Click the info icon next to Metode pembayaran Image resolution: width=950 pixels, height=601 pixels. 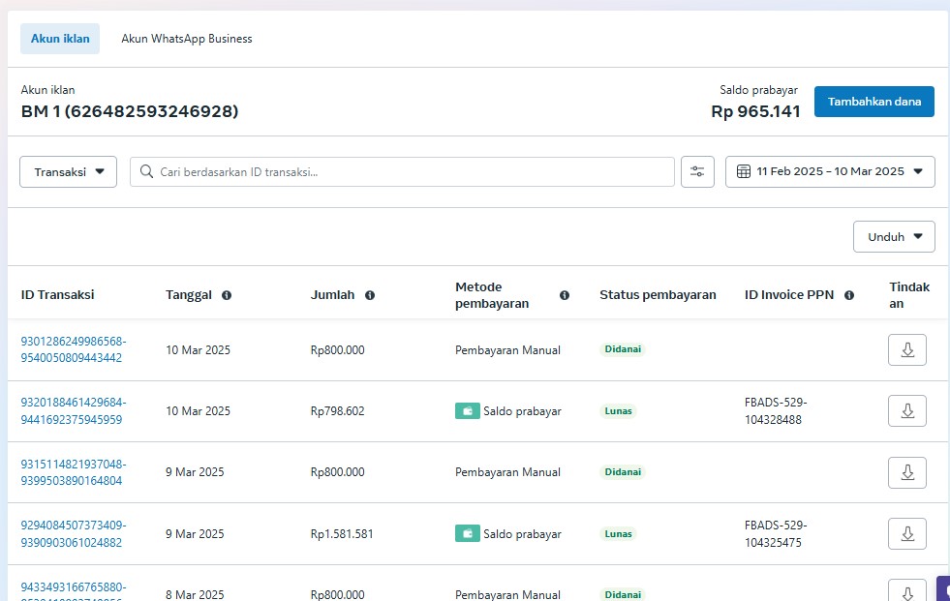coord(565,295)
